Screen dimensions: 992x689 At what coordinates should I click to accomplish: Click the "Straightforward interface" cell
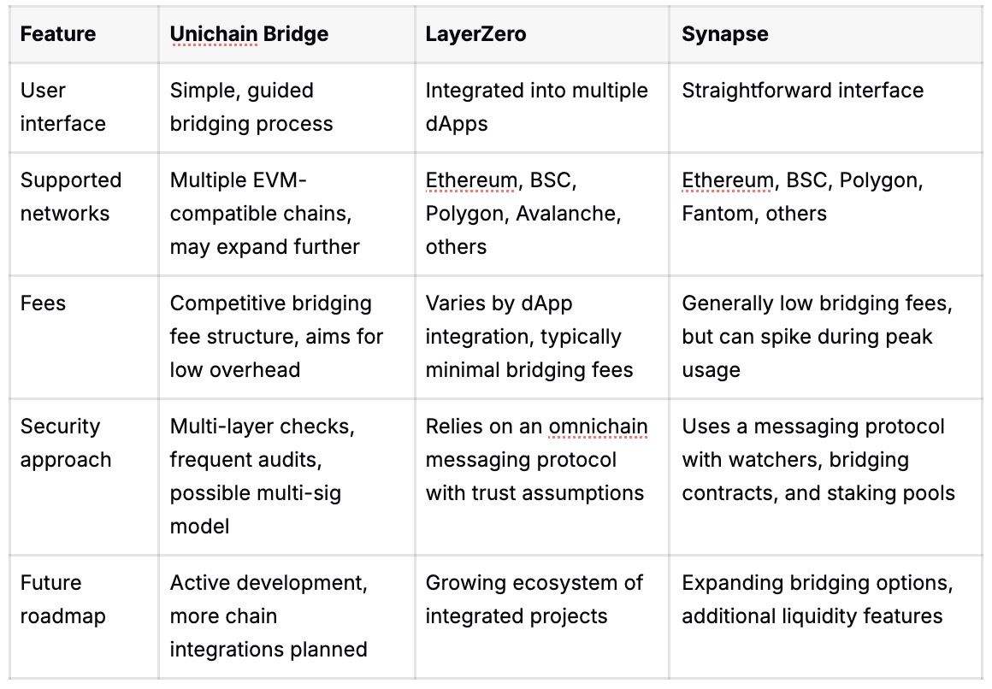(802, 91)
